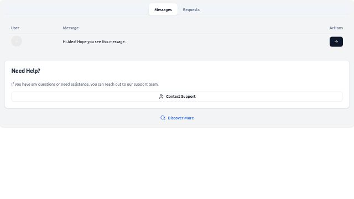The width and height of the screenshot is (354, 199).
Task: Click the 'support team' phrase in help text
Action: [x=146, y=84]
